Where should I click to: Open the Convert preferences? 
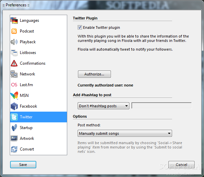coord(39,149)
